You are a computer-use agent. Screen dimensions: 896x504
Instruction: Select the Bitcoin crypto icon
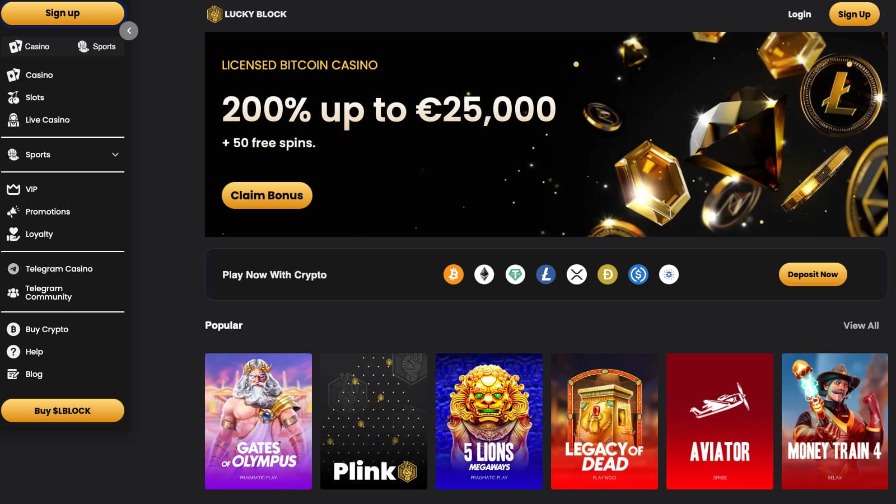click(x=454, y=274)
